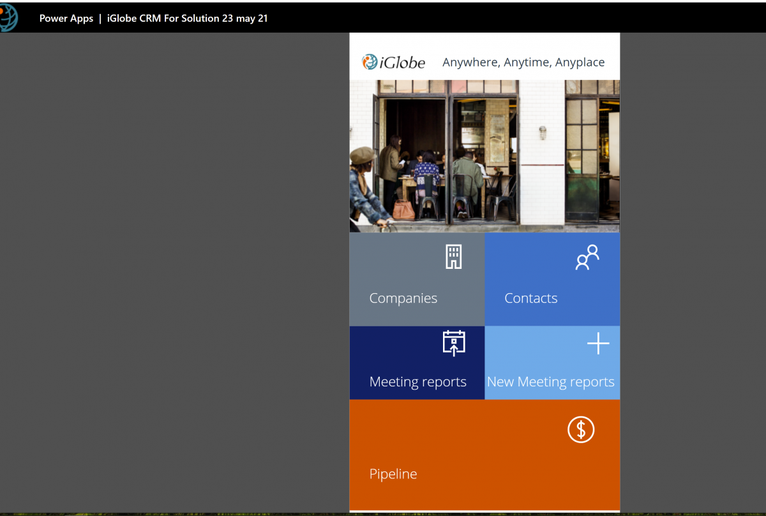Click the iGlobe logo in the app header
Viewport: 766px width, 516px height.
pyautogui.click(x=393, y=62)
